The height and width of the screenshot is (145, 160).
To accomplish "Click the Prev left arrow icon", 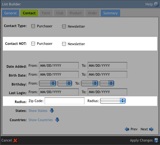I will (127, 129).
